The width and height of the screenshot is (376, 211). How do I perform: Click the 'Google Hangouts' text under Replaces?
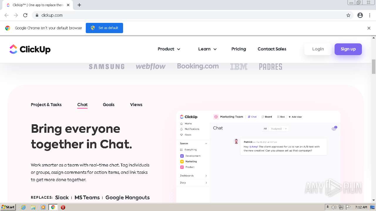pos(127,198)
